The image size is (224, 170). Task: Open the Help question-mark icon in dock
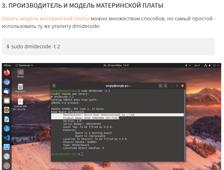(7, 129)
